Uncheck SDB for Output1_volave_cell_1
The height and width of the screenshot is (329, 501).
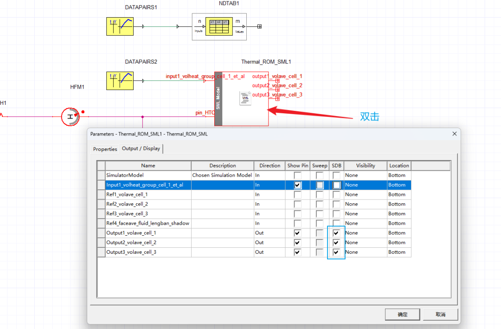[x=336, y=233]
